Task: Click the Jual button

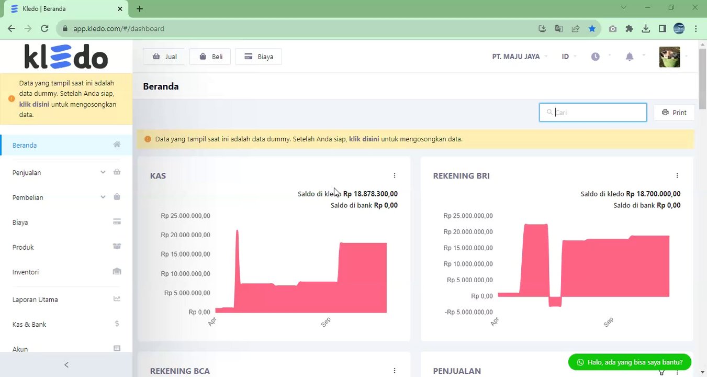Action: coord(164,57)
